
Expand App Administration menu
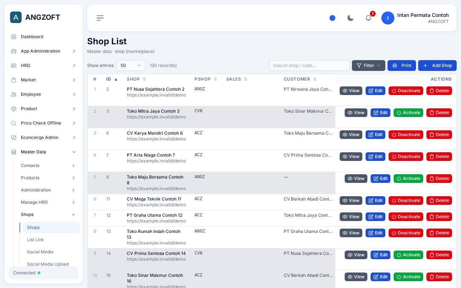pyautogui.click(x=44, y=51)
